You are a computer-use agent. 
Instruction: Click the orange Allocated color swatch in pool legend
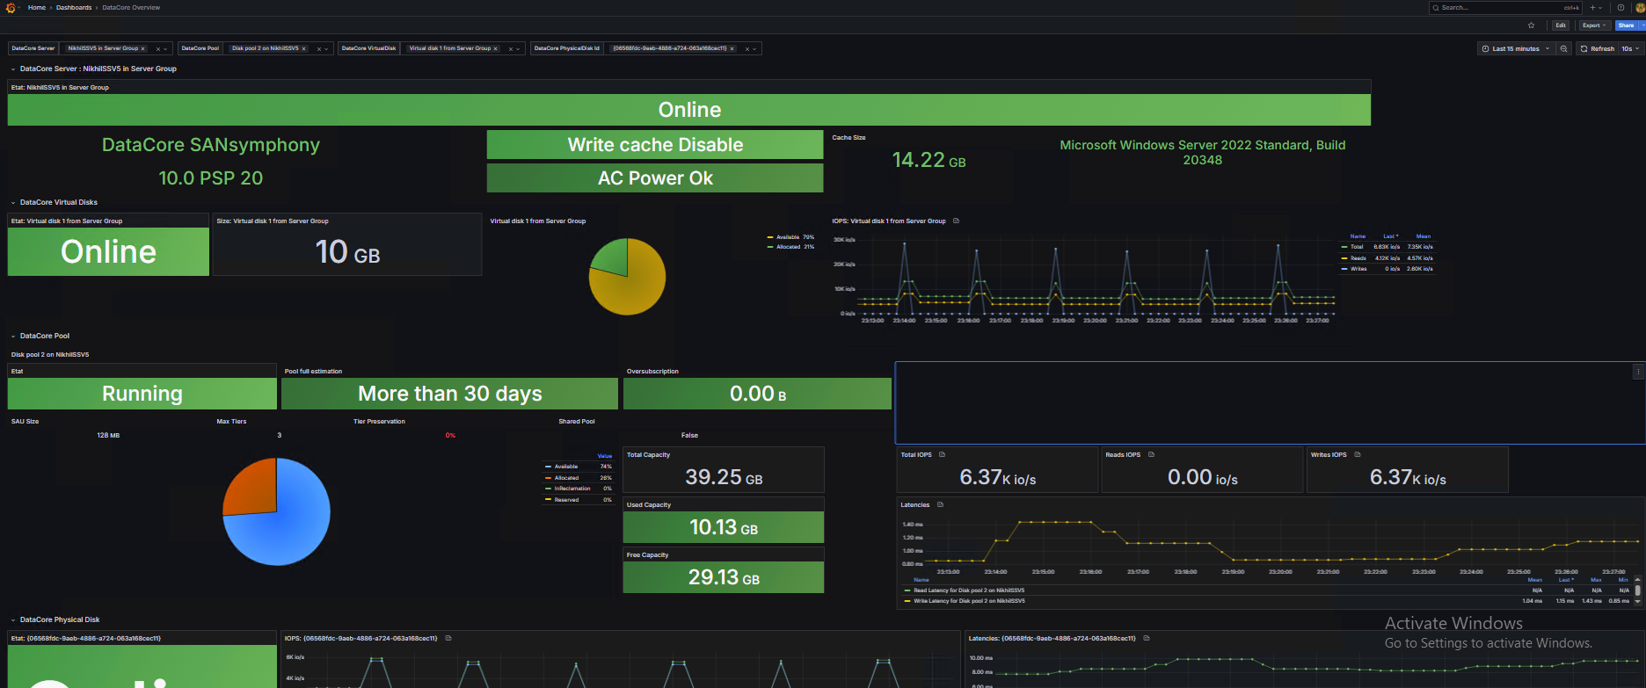pyautogui.click(x=549, y=478)
